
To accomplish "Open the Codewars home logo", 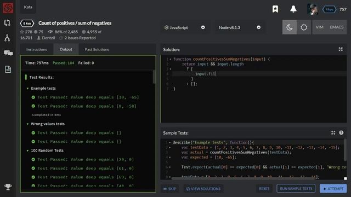I will click(8, 8).
